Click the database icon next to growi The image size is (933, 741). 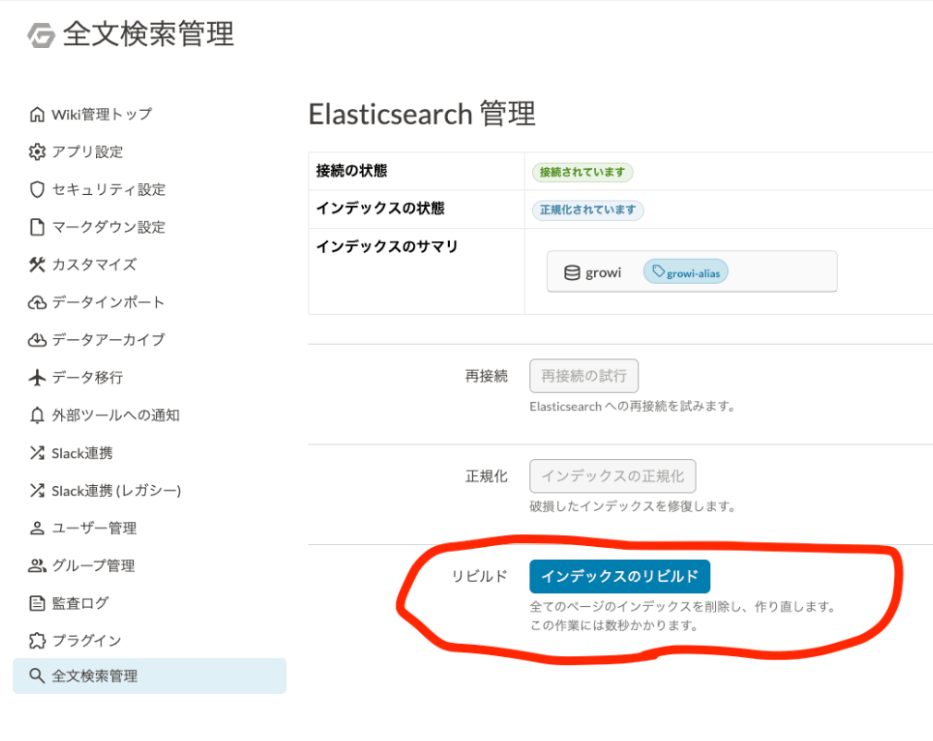tap(572, 273)
